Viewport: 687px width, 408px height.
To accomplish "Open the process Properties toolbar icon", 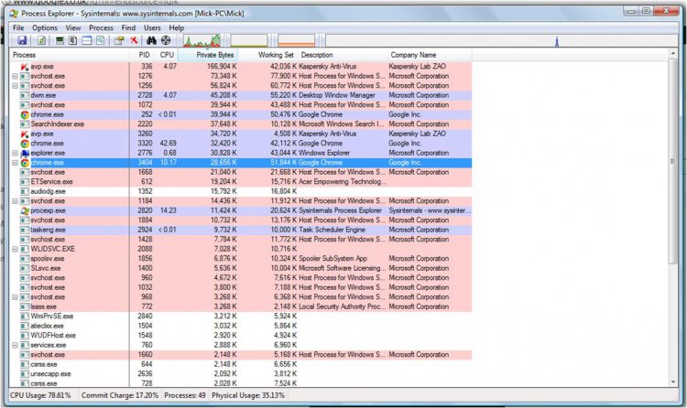I will 119,41.
